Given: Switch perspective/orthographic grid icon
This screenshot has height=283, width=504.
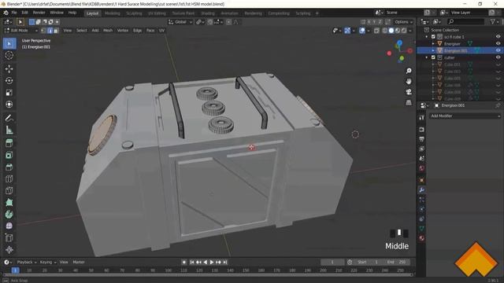Looking at the screenshot, I should (x=409, y=103).
